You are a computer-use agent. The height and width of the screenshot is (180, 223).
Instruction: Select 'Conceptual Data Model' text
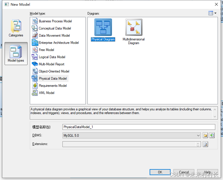click(x=55, y=28)
